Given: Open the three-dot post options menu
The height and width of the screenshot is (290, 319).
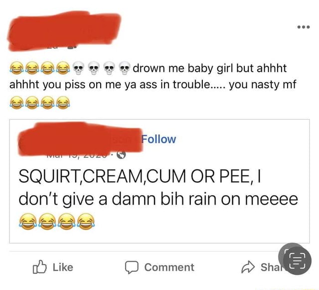Looking at the screenshot, I should pos(304,27).
